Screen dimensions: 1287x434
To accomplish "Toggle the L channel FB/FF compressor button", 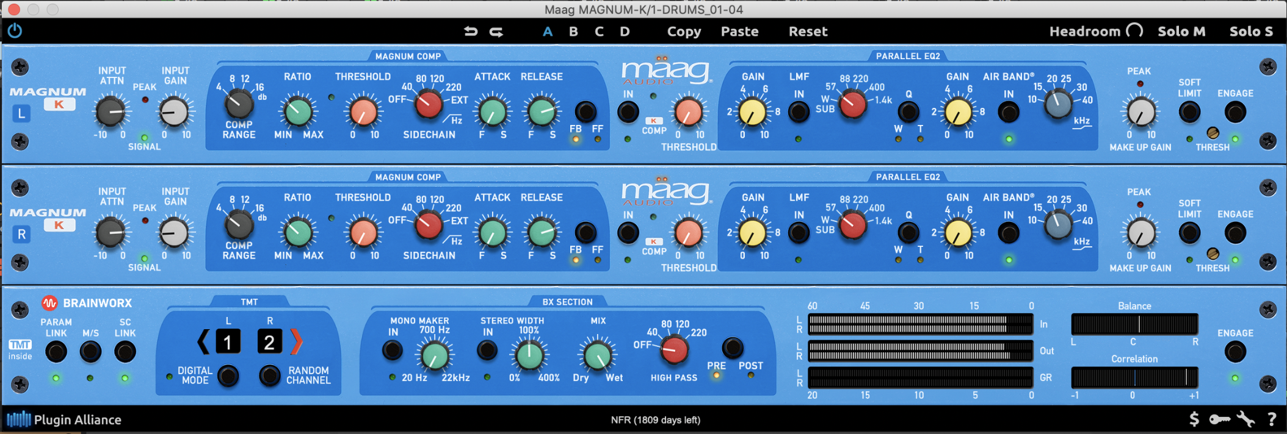I will click(x=585, y=112).
